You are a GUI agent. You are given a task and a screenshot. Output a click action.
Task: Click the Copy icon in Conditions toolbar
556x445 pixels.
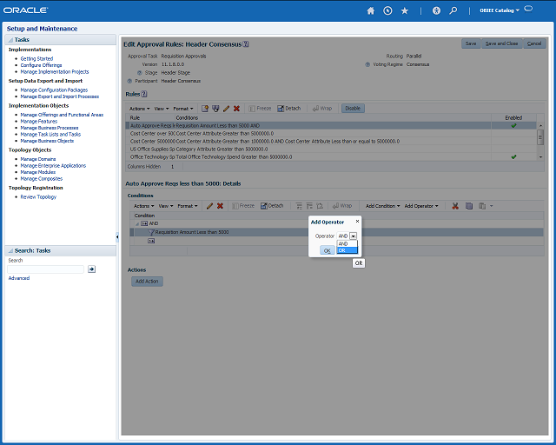click(469, 206)
